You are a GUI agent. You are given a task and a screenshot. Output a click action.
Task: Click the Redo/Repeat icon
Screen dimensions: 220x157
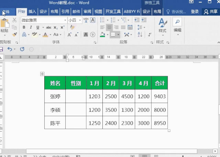pyautogui.click(x=22, y=49)
